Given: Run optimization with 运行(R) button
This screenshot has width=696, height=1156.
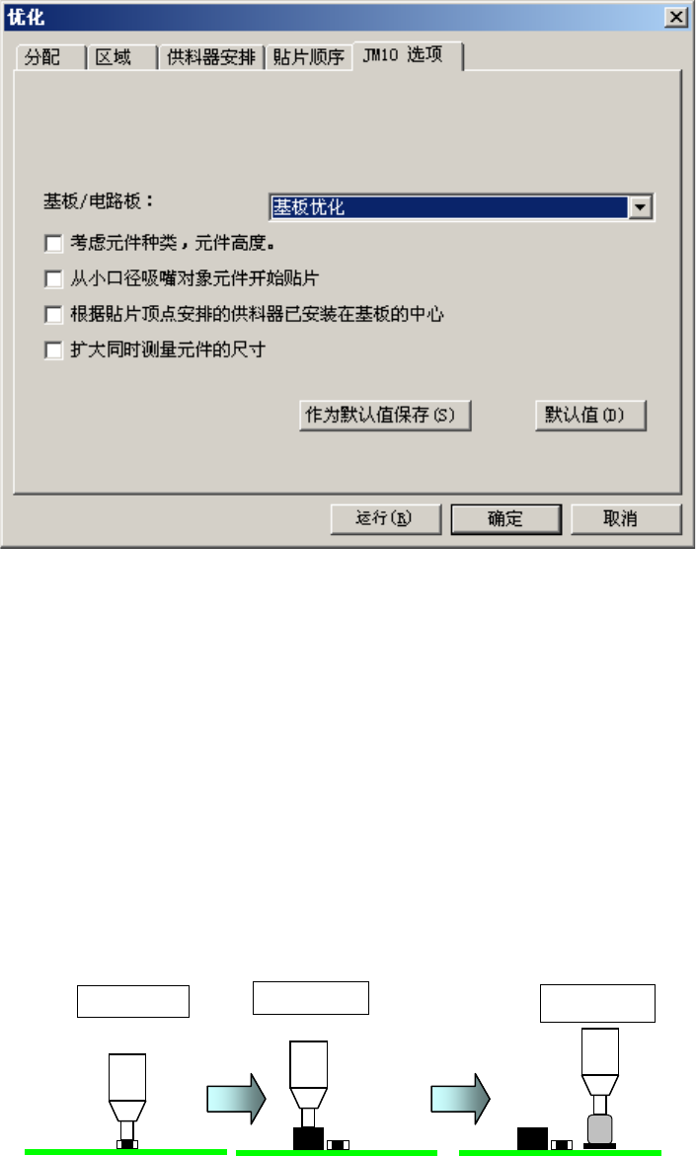Looking at the screenshot, I should click(x=386, y=519).
